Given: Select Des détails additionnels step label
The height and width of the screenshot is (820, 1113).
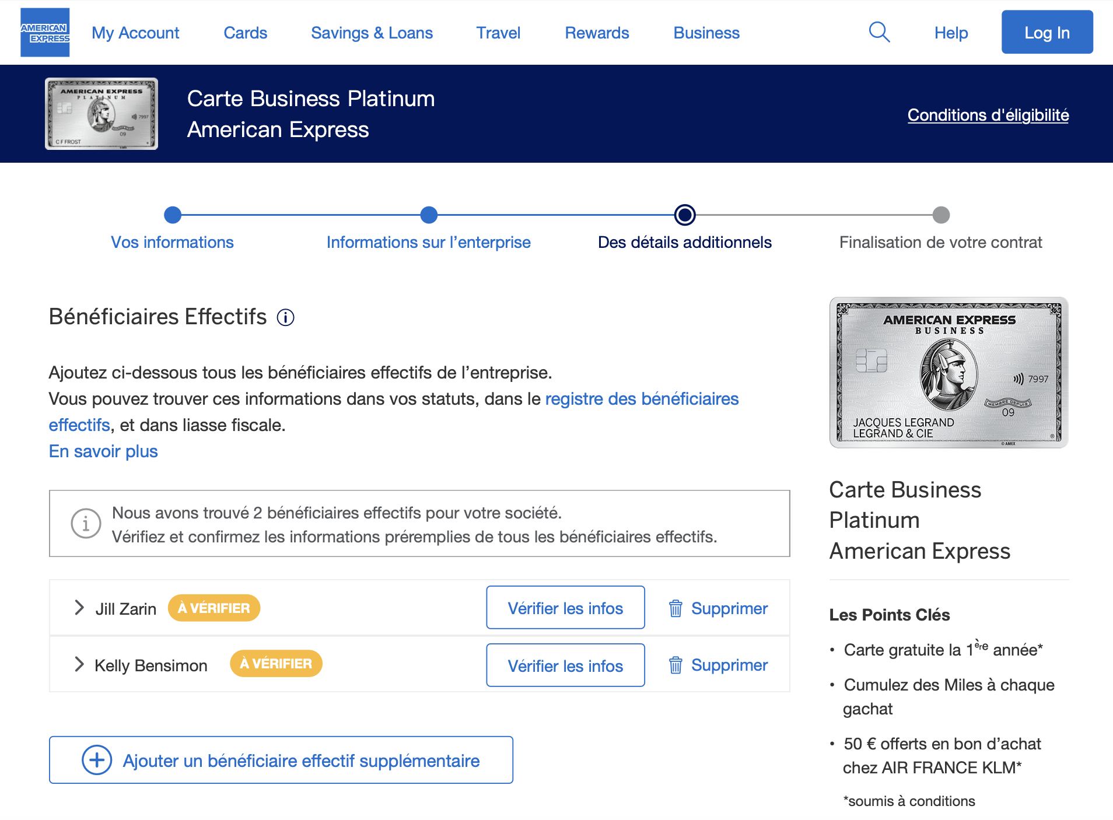Looking at the screenshot, I should [685, 242].
